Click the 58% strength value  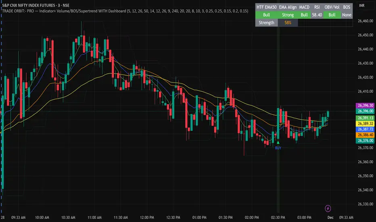[288, 23]
